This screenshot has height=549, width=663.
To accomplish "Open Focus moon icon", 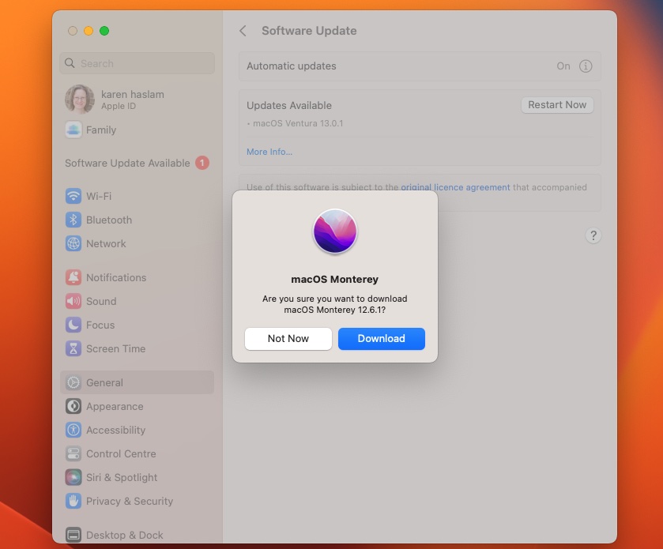I will [73, 325].
